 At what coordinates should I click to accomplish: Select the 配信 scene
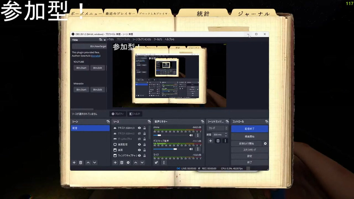coord(90,128)
